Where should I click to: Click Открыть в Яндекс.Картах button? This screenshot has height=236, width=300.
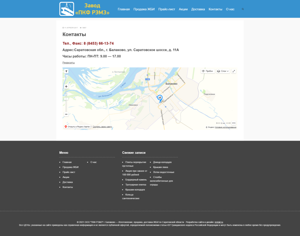77,127
